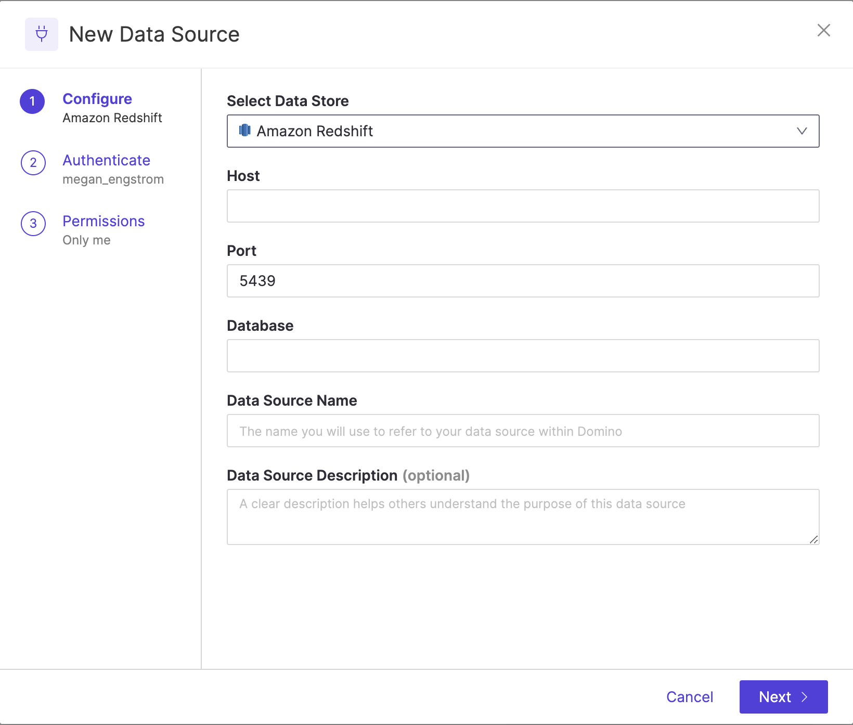Click the step 2 circle icon
Image resolution: width=853 pixels, height=725 pixels.
point(33,163)
